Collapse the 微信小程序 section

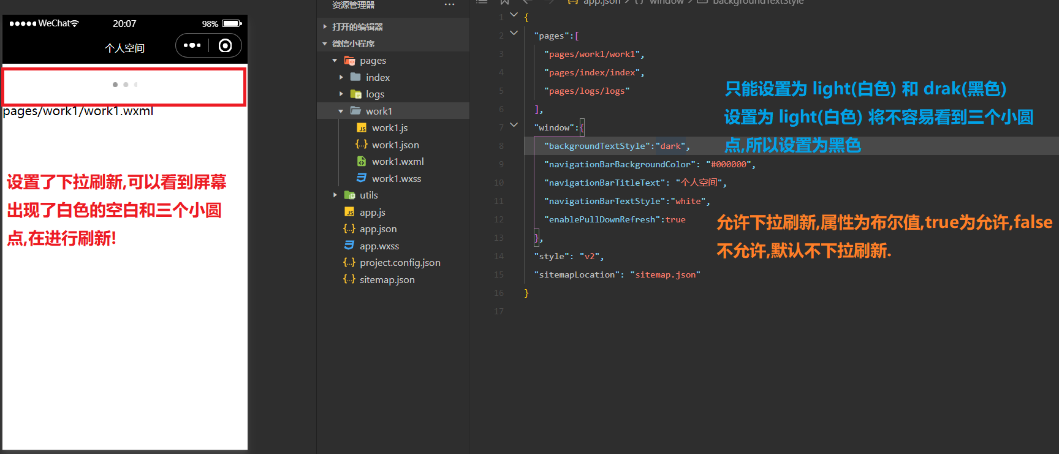tap(325, 44)
